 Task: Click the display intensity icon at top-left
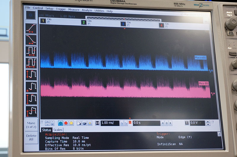[x=31, y=15]
